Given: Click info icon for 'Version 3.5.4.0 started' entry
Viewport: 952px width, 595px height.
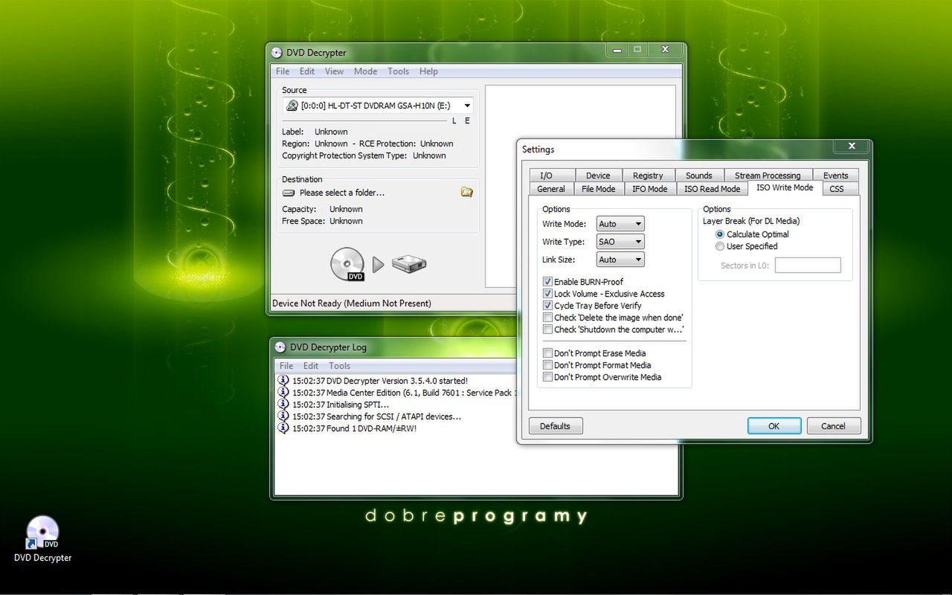Looking at the screenshot, I should (283, 381).
